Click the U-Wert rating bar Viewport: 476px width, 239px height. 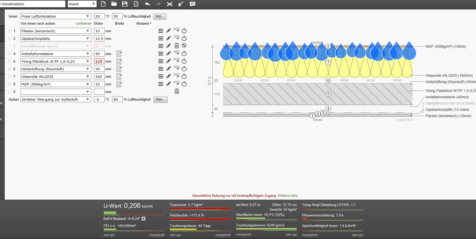click(x=134, y=213)
